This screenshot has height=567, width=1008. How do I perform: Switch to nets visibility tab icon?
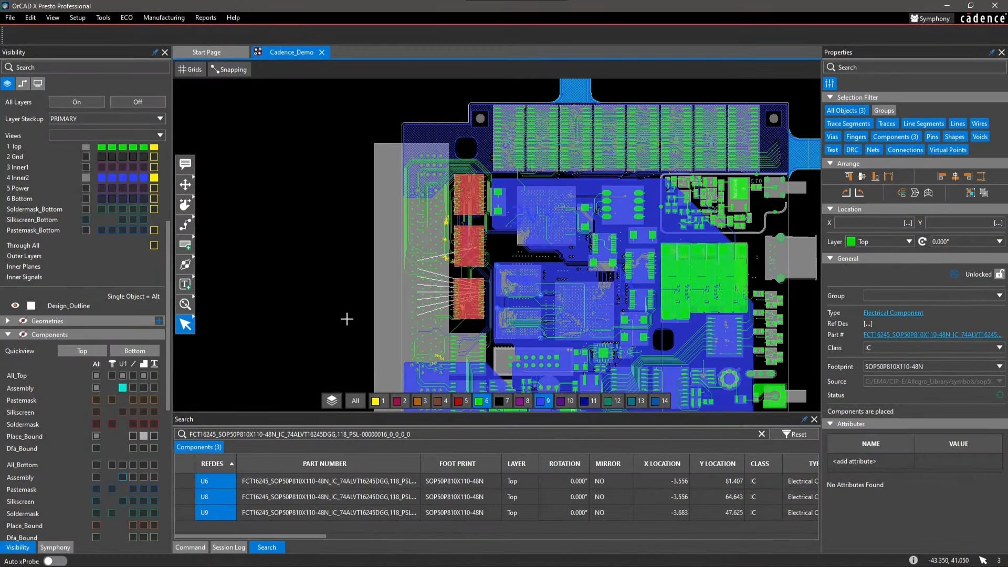(23, 83)
